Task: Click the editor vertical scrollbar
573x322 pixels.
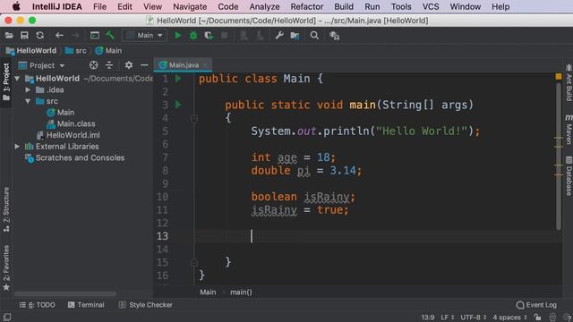Action: click(559, 157)
